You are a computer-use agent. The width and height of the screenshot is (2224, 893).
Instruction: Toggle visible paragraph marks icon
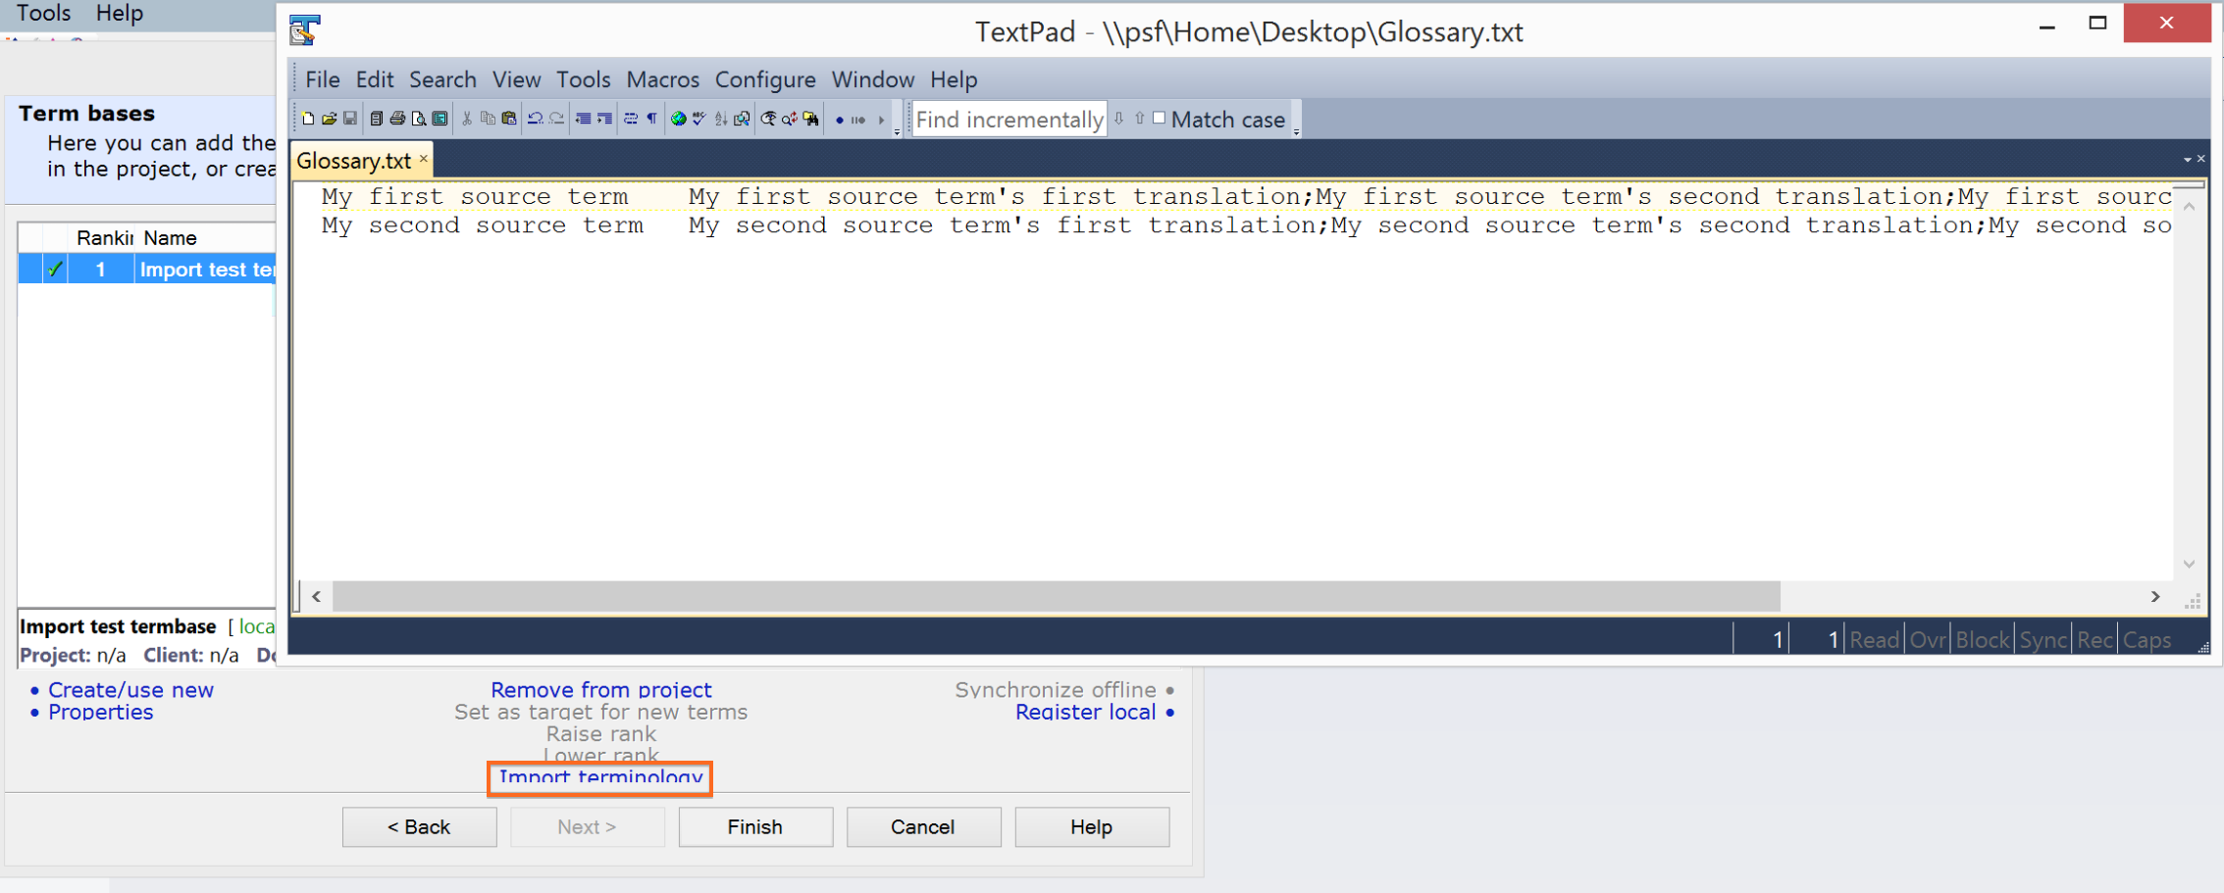pyautogui.click(x=651, y=119)
